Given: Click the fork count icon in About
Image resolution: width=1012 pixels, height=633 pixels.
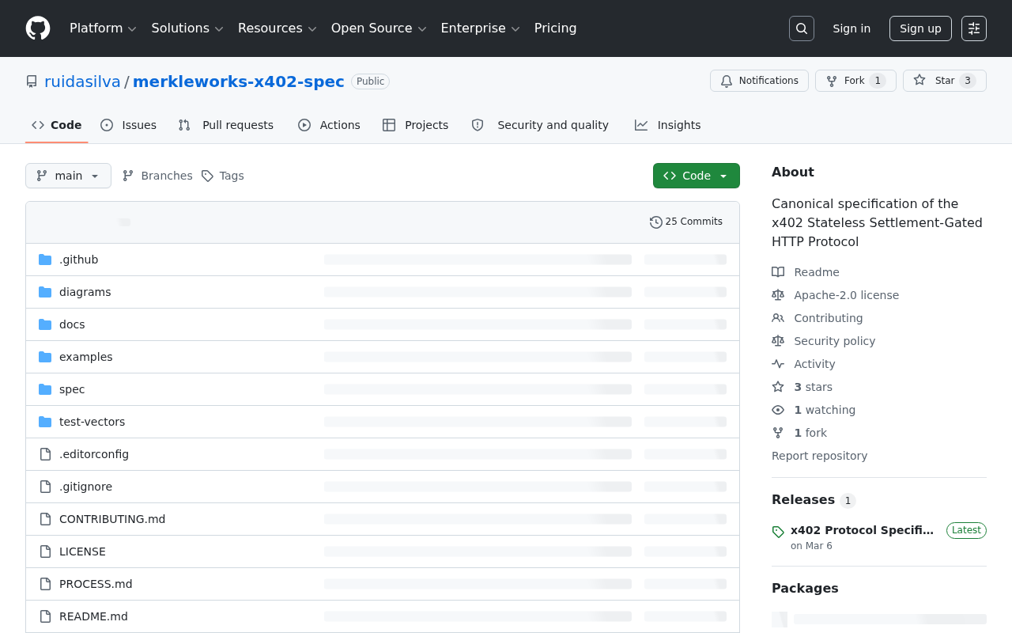Looking at the screenshot, I should (778, 433).
